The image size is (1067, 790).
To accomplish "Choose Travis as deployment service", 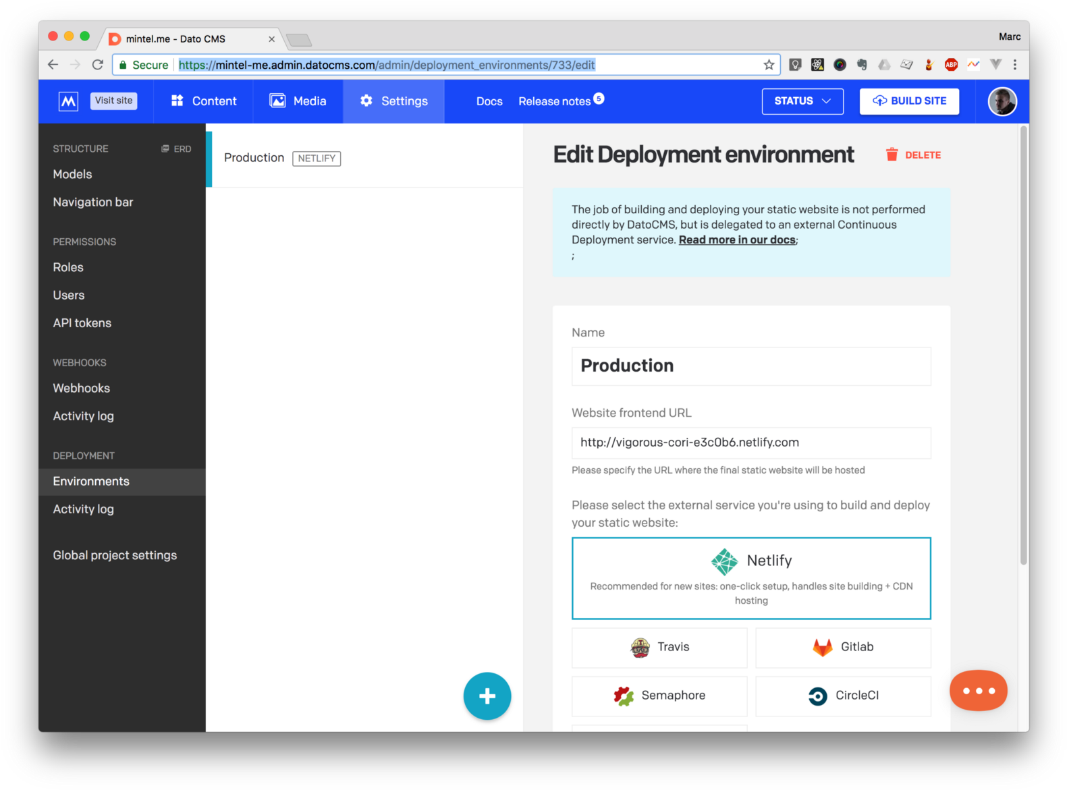I will point(659,648).
